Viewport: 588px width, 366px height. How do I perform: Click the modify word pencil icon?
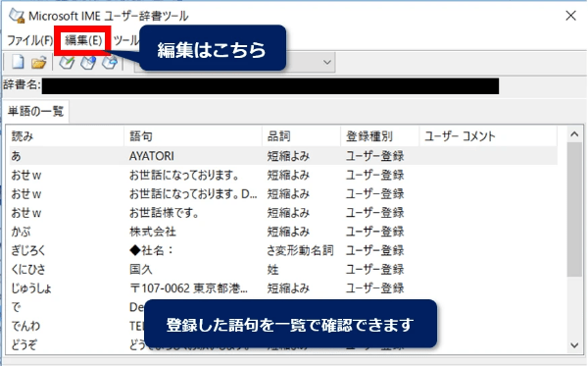point(88,63)
